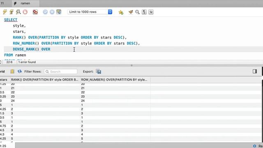This screenshot has height=148, width=263.
Task: Click the result grid form icon next to Filter Rows
Action: click(x=12, y=72)
